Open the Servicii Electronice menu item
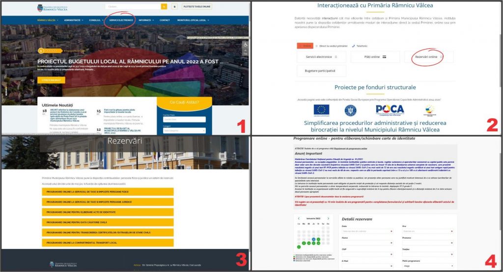Viewport: 503px width, 272px height. pyautogui.click(x=120, y=20)
